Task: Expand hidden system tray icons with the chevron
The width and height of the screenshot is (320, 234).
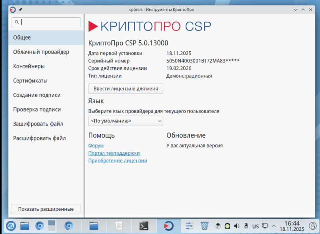Action: coord(274,226)
